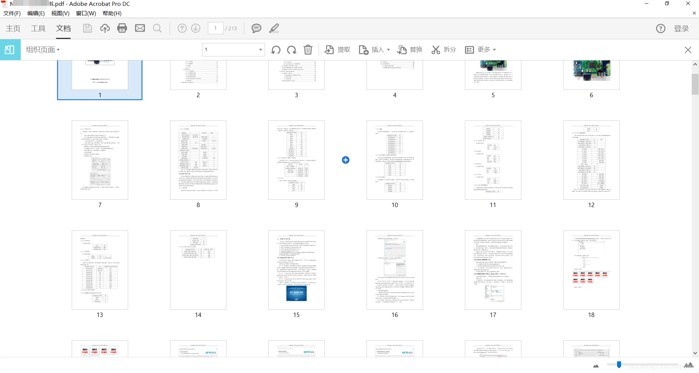Adjust the thumbnail size slider handle
This screenshot has height=373, width=699.
[619, 365]
